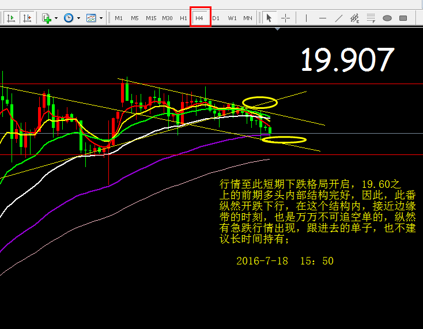The width and height of the screenshot is (423, 329).
Task: Pick the horizontal line tool
Action: click(x=323, y=18)
